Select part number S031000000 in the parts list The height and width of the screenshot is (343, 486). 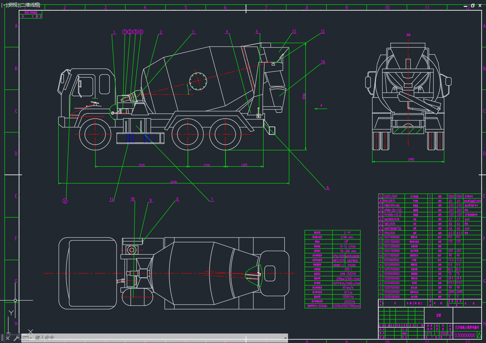point(391,256)
